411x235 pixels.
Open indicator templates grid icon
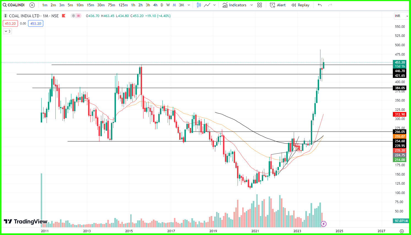260,5
